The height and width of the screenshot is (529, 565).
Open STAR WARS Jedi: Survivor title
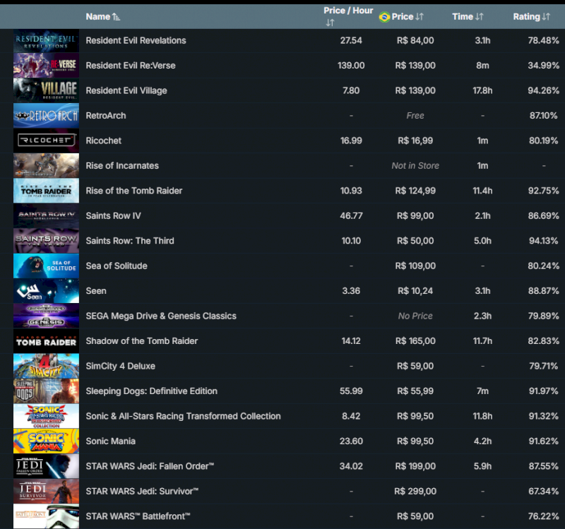142,491
